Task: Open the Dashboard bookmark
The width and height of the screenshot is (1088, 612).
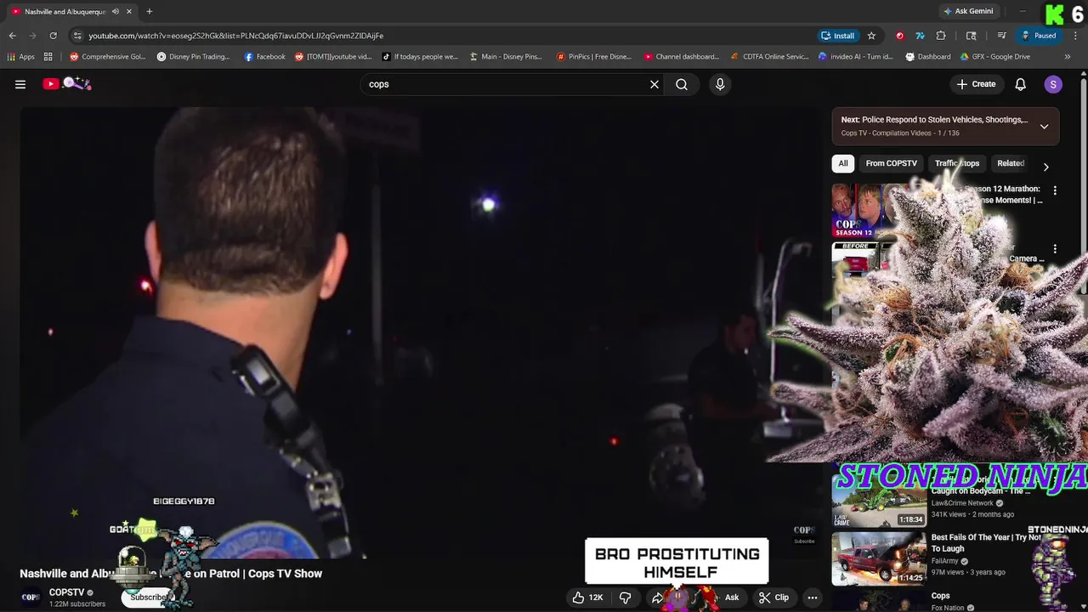Action: tap(928, 57)
